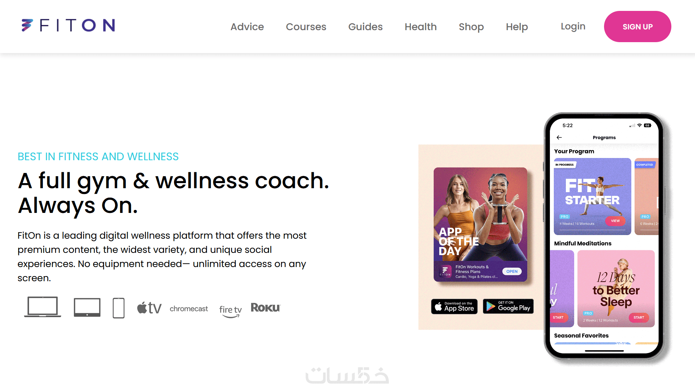
Task: Click the App of the Day image
Action: point(480,225)
